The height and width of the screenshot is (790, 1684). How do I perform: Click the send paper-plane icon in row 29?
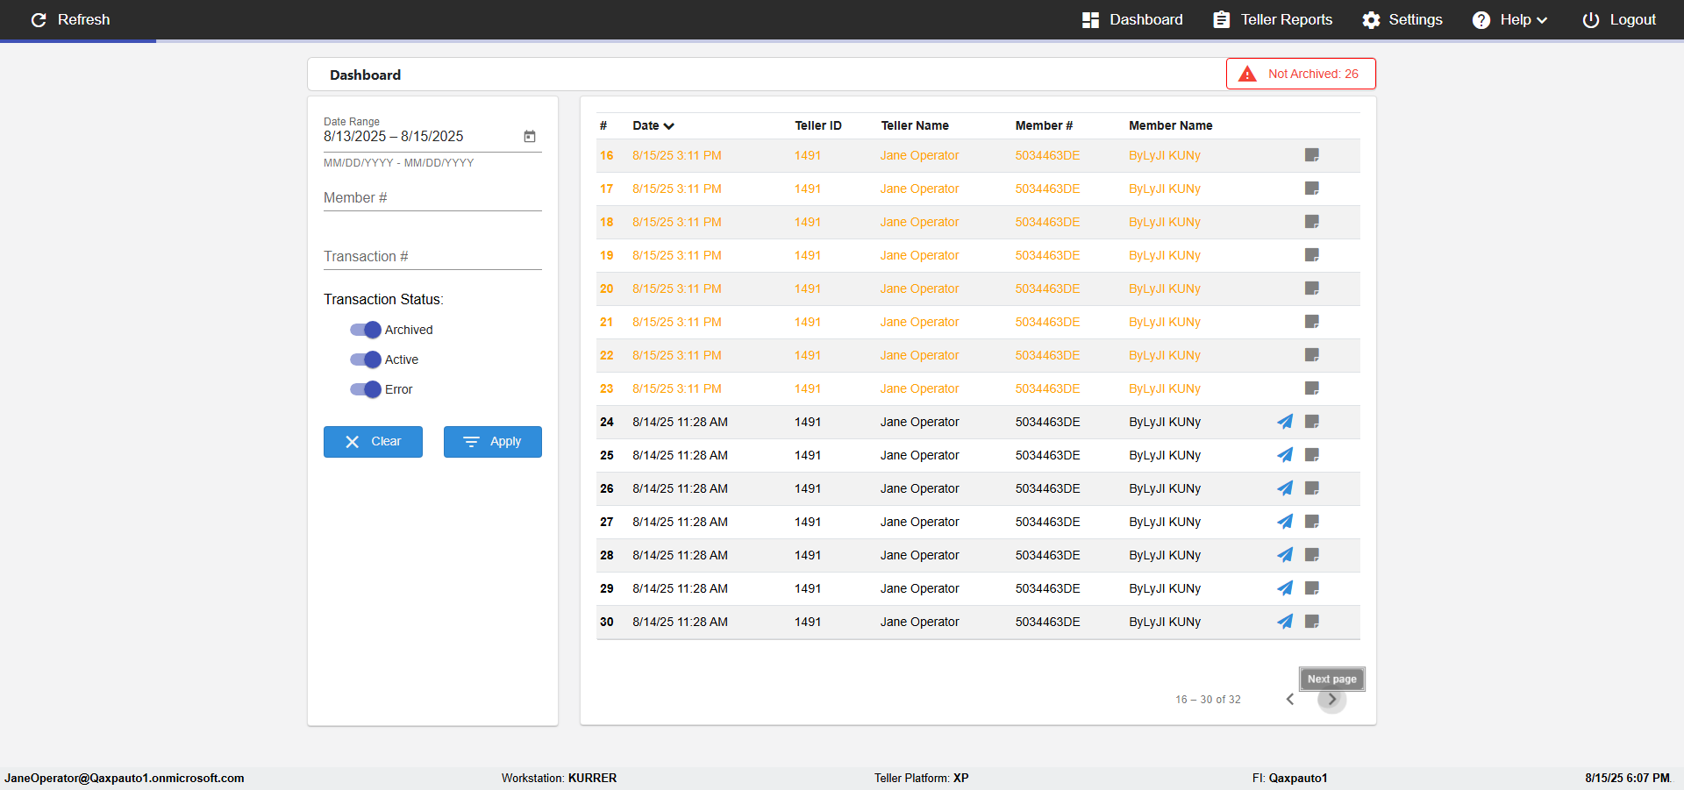coord(1285,588)
